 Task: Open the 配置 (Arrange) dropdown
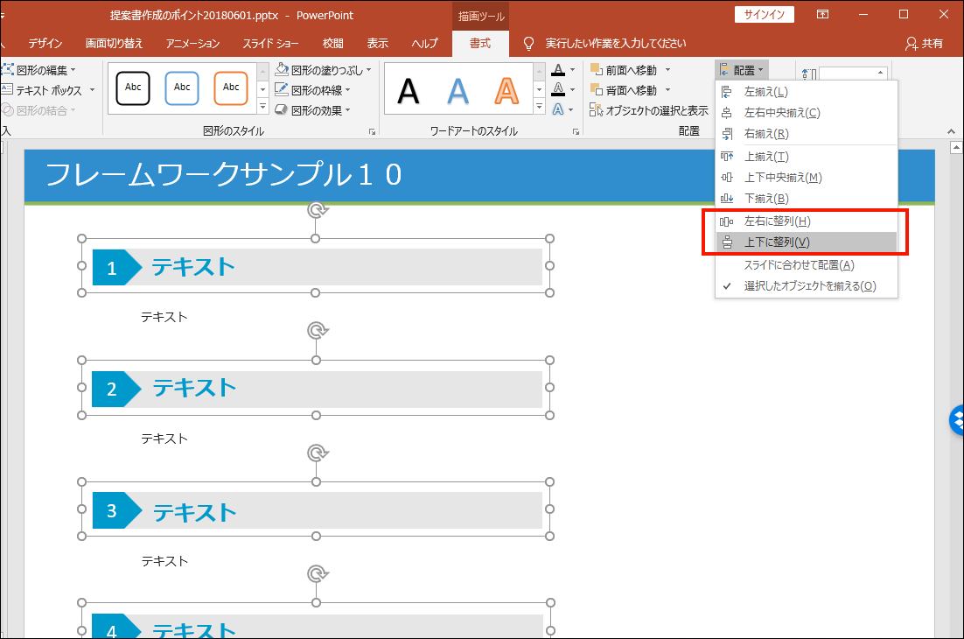[741, 69]
